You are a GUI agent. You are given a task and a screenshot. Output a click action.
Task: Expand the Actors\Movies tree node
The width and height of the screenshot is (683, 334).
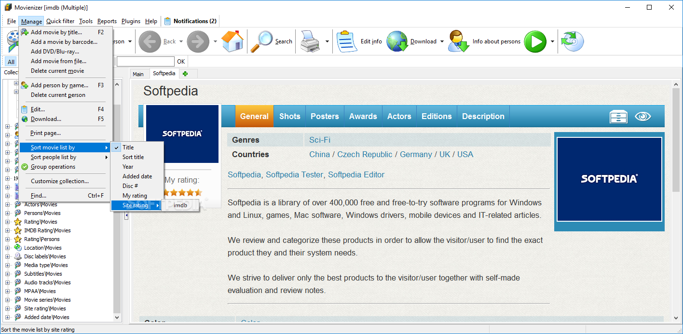pos(7,204)
